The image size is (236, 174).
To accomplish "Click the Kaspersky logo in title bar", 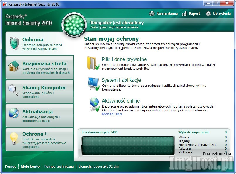I will [5, 4].
